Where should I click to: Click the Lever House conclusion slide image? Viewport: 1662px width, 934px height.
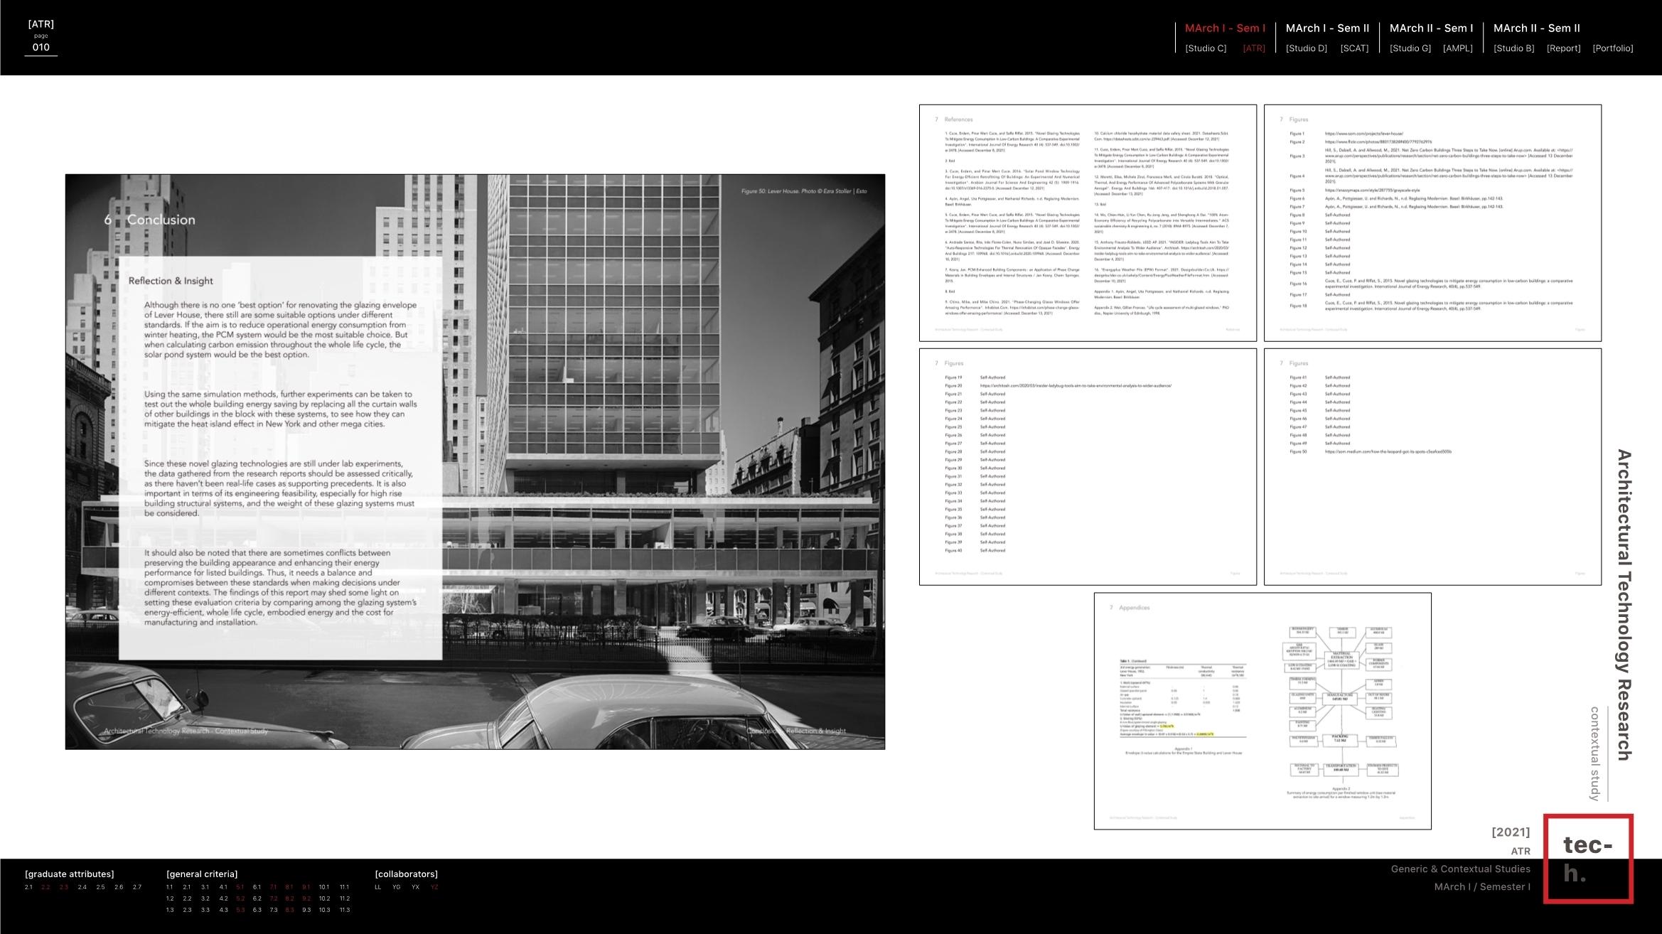(x=475, y=461)
